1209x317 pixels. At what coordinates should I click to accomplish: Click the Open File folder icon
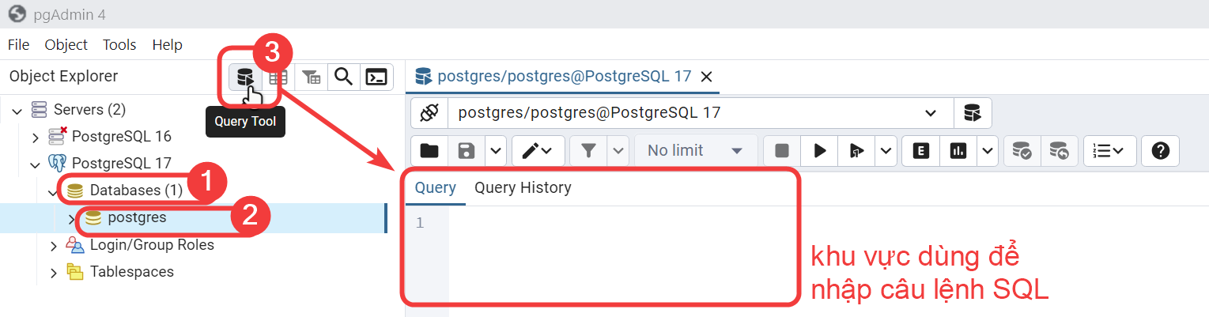pos(429,150)
